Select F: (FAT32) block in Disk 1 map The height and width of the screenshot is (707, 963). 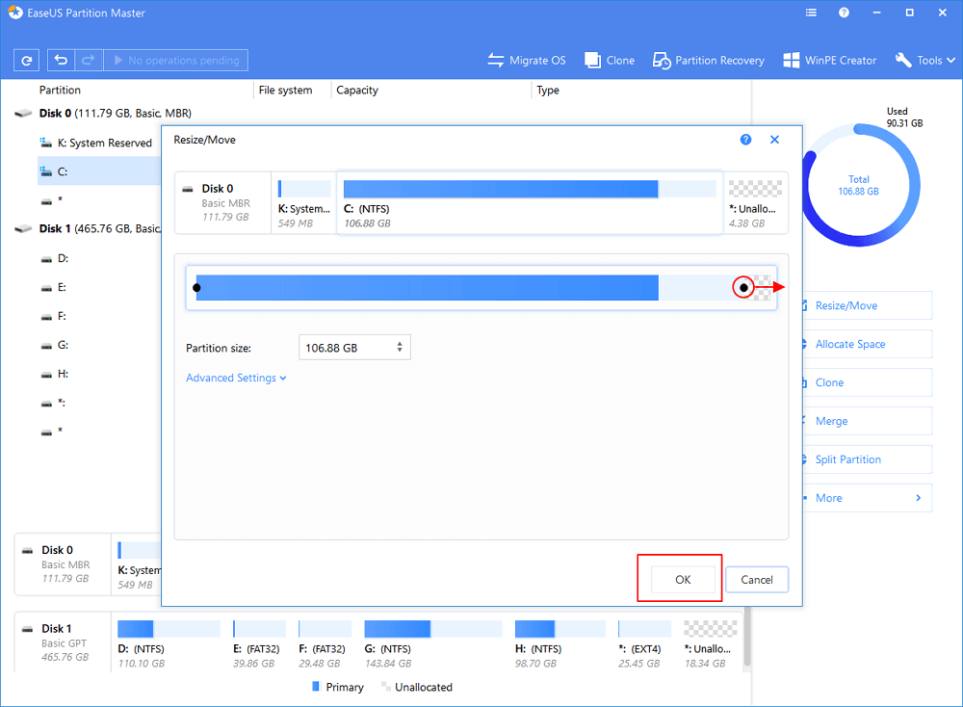pyautogui.click(x=325, y=643)
